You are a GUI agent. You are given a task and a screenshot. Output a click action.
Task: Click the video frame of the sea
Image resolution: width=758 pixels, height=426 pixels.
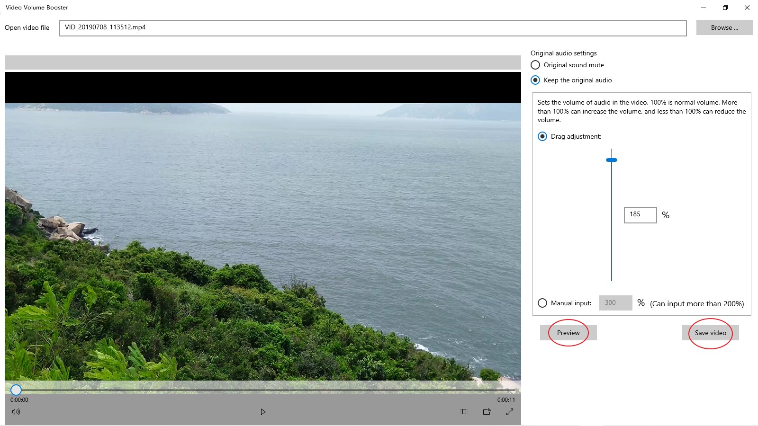(x=263, y=241)
